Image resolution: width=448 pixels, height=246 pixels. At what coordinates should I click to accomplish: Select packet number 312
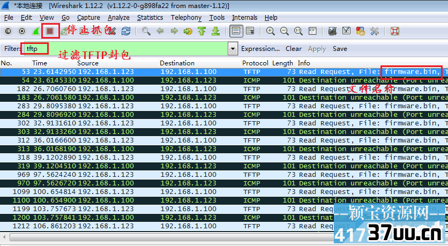pos(224,140)
